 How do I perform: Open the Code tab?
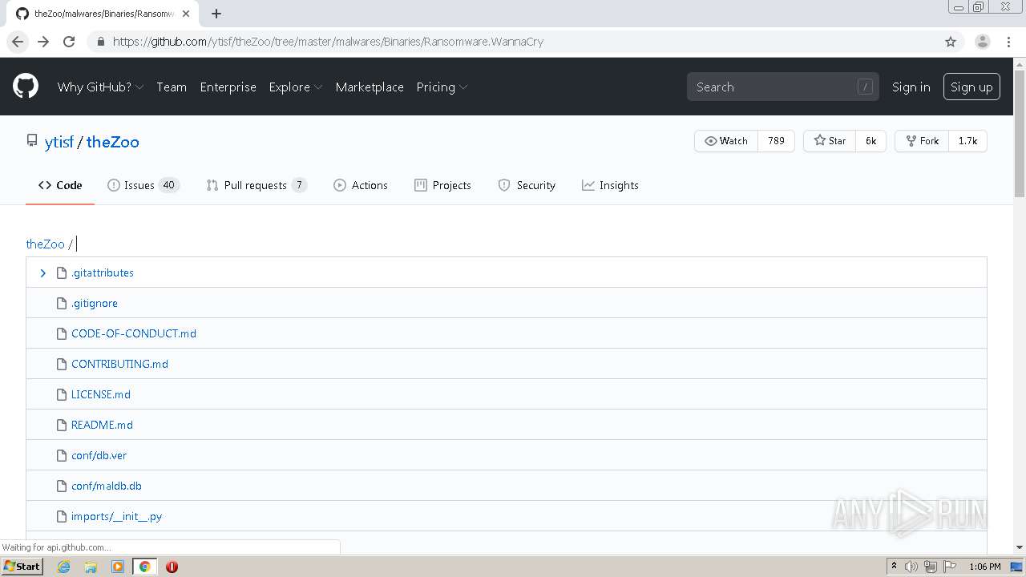click(60, 185)
